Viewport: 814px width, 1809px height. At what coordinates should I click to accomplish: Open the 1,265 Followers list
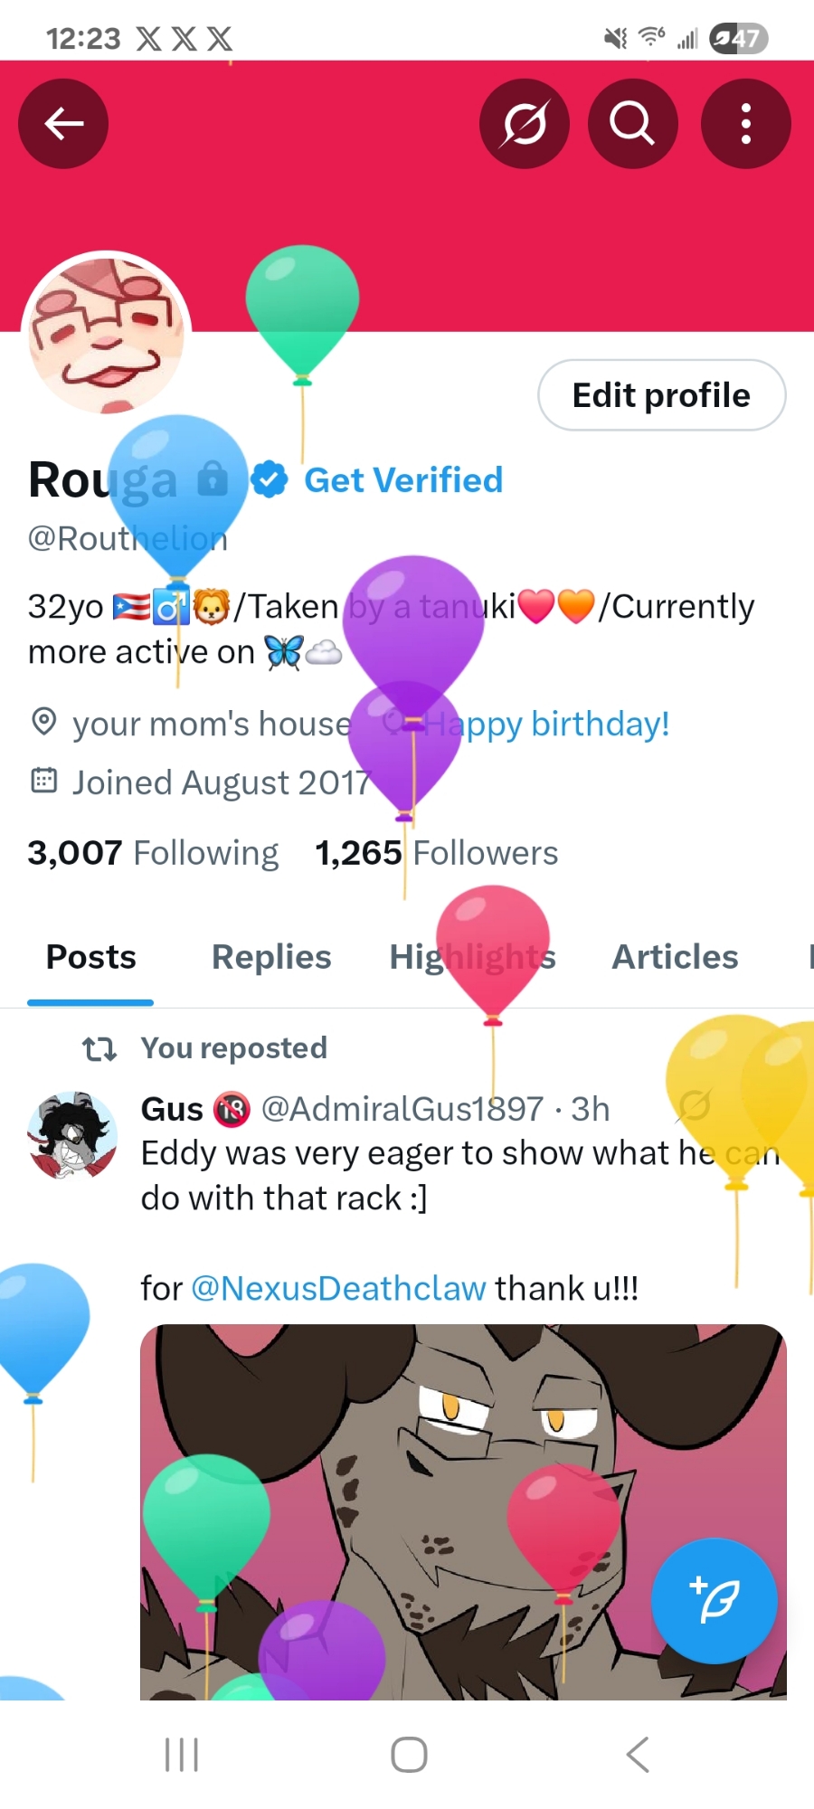(x=437, y=853)
